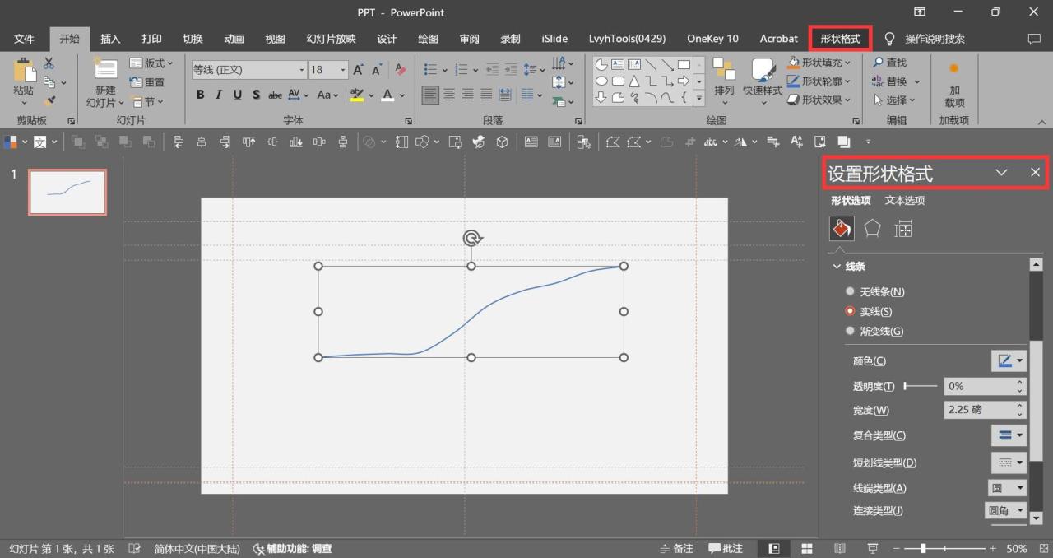This screenshot has height=558, width=1053.
Task: Click the 新建幻灯片 new slide icon
Action: pyautogui.click(x=105, y=72)
